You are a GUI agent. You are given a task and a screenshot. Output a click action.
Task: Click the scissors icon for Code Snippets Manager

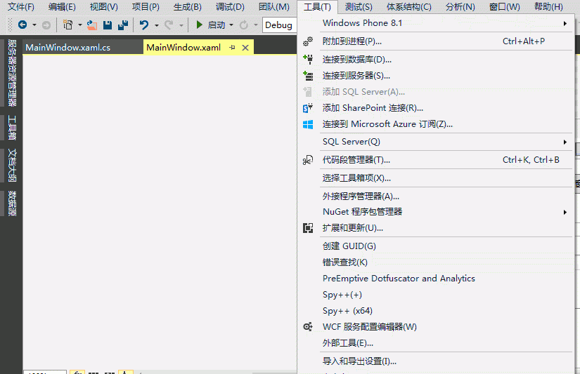pos(308,160)
